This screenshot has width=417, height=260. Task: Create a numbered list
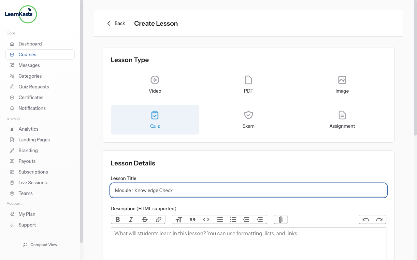click(x=233, y=220)
